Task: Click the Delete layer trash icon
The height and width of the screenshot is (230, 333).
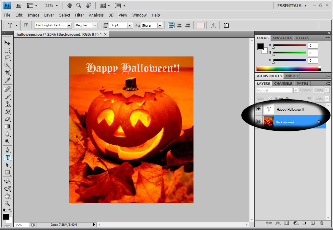Action: tap(322, 223)
